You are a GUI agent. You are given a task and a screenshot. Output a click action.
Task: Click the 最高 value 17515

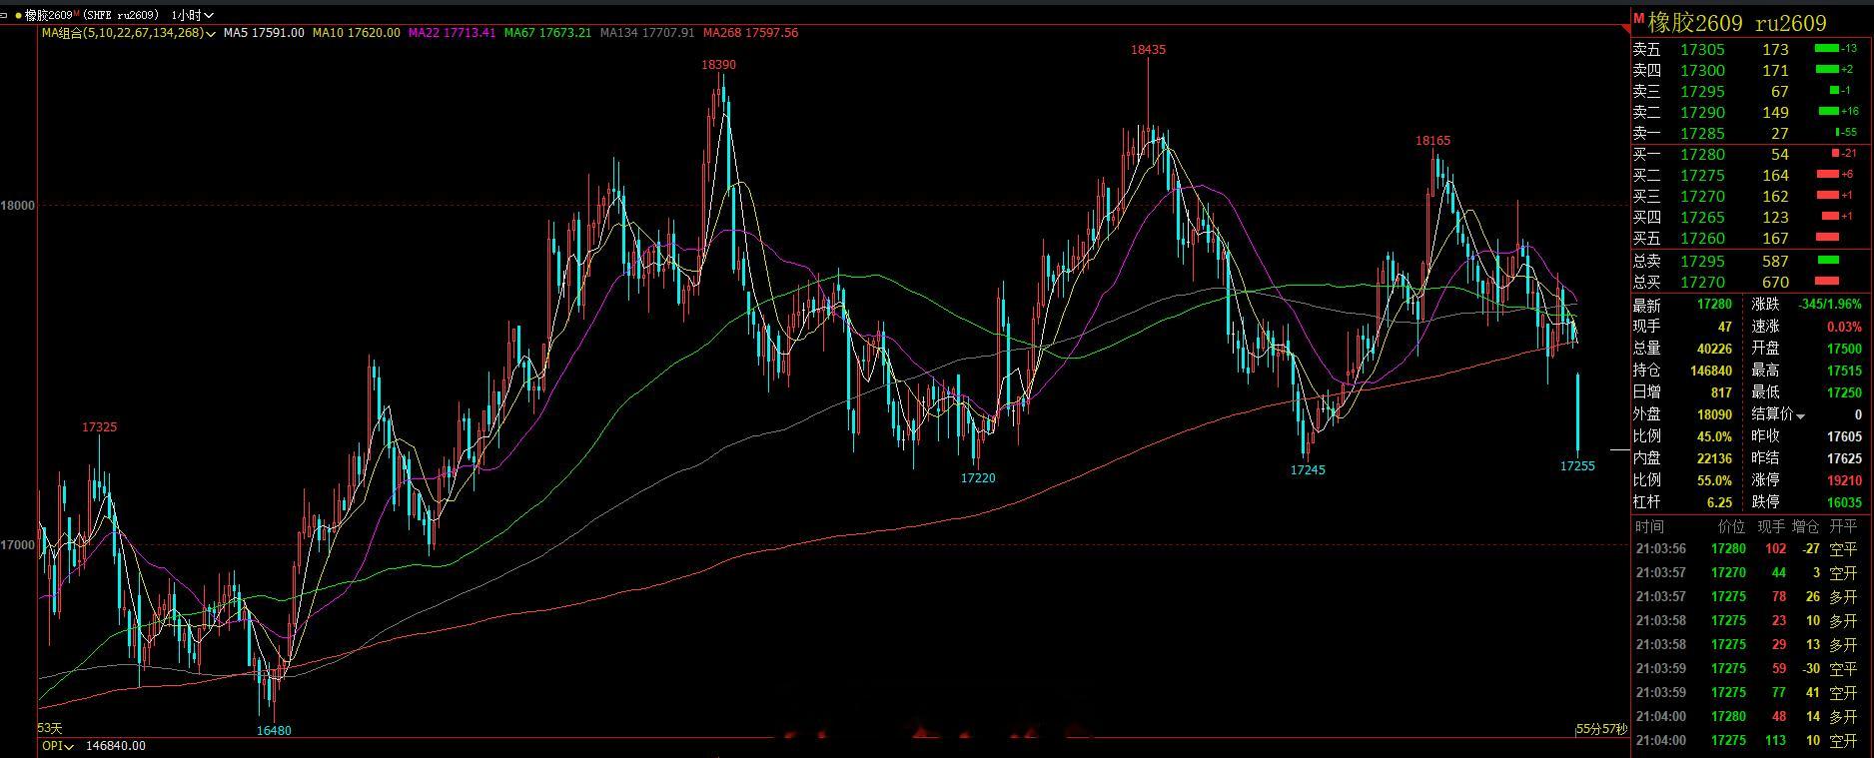[x=1844, y=371]
